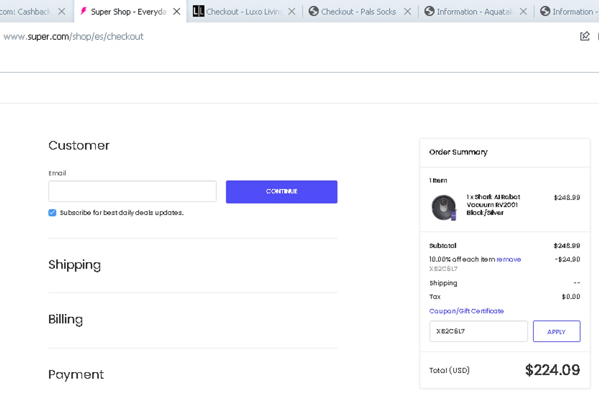Close the Checkout - Luxo Living tab
This screenshot has height=400, width=599.
292,11
